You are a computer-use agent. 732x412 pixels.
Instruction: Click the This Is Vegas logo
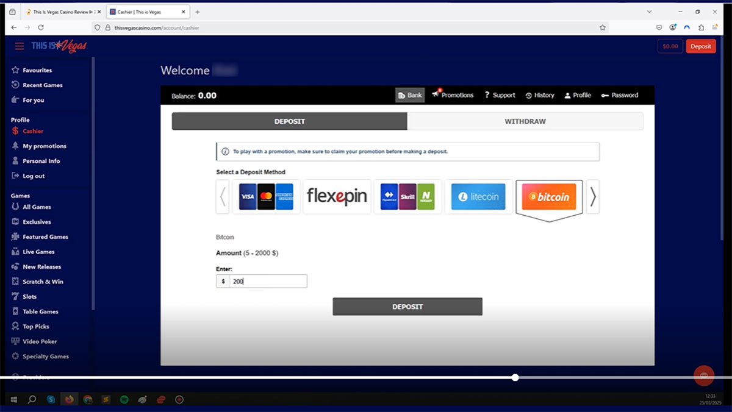[59, 46]
